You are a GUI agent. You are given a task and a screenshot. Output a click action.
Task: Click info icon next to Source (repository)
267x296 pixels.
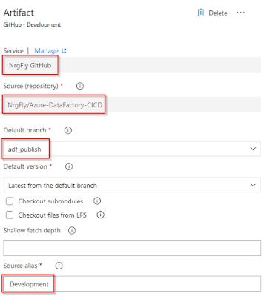[x=80, y=86]
